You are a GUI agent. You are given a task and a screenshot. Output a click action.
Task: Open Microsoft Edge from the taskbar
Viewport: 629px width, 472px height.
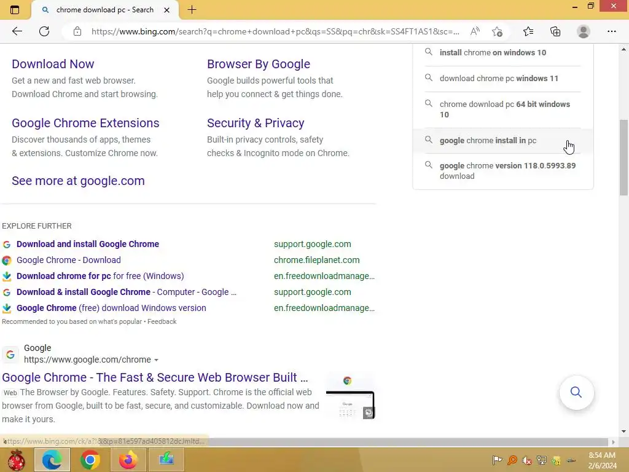[x=52, y=460]
